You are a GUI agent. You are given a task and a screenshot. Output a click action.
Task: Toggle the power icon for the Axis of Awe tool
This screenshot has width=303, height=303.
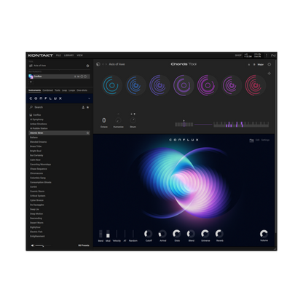tap(87, 66)
